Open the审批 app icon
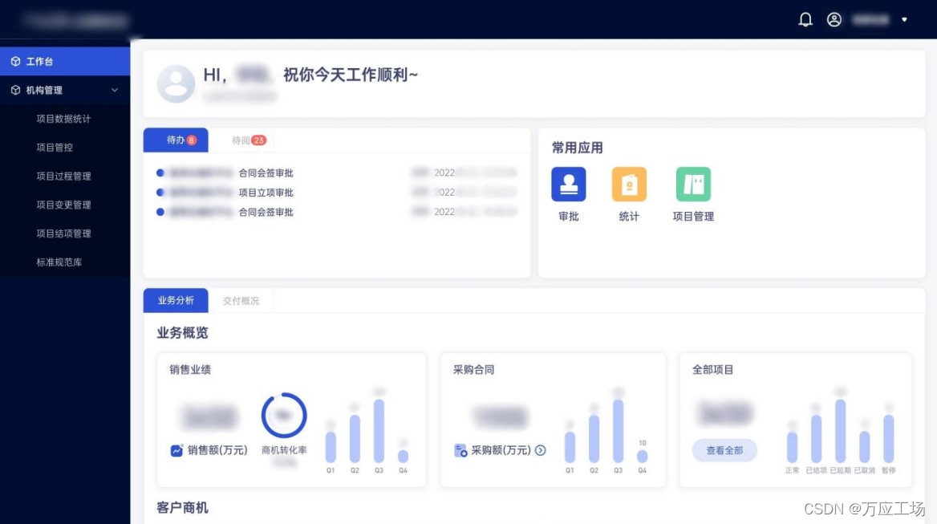 (x=568, y=184)
